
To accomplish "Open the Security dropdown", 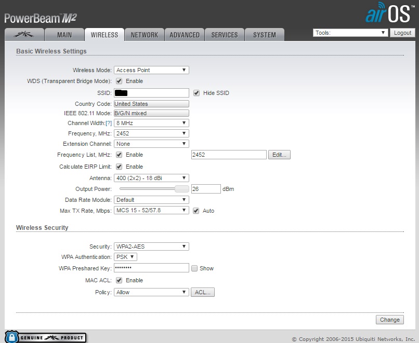I will point(151,246).
